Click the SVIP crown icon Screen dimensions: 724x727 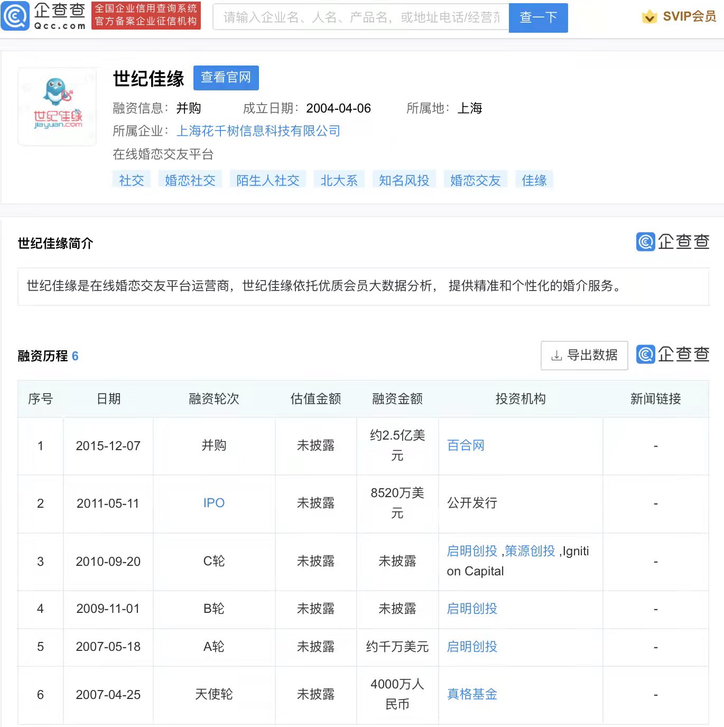[x=649, y=17]
